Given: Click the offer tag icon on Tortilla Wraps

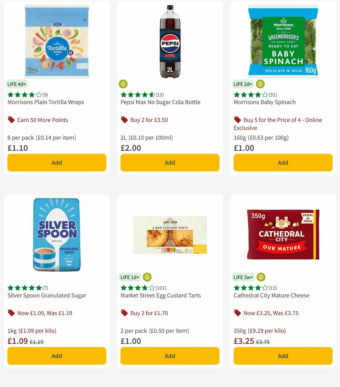Looking at the screenshot, I should tap(11, 120).
